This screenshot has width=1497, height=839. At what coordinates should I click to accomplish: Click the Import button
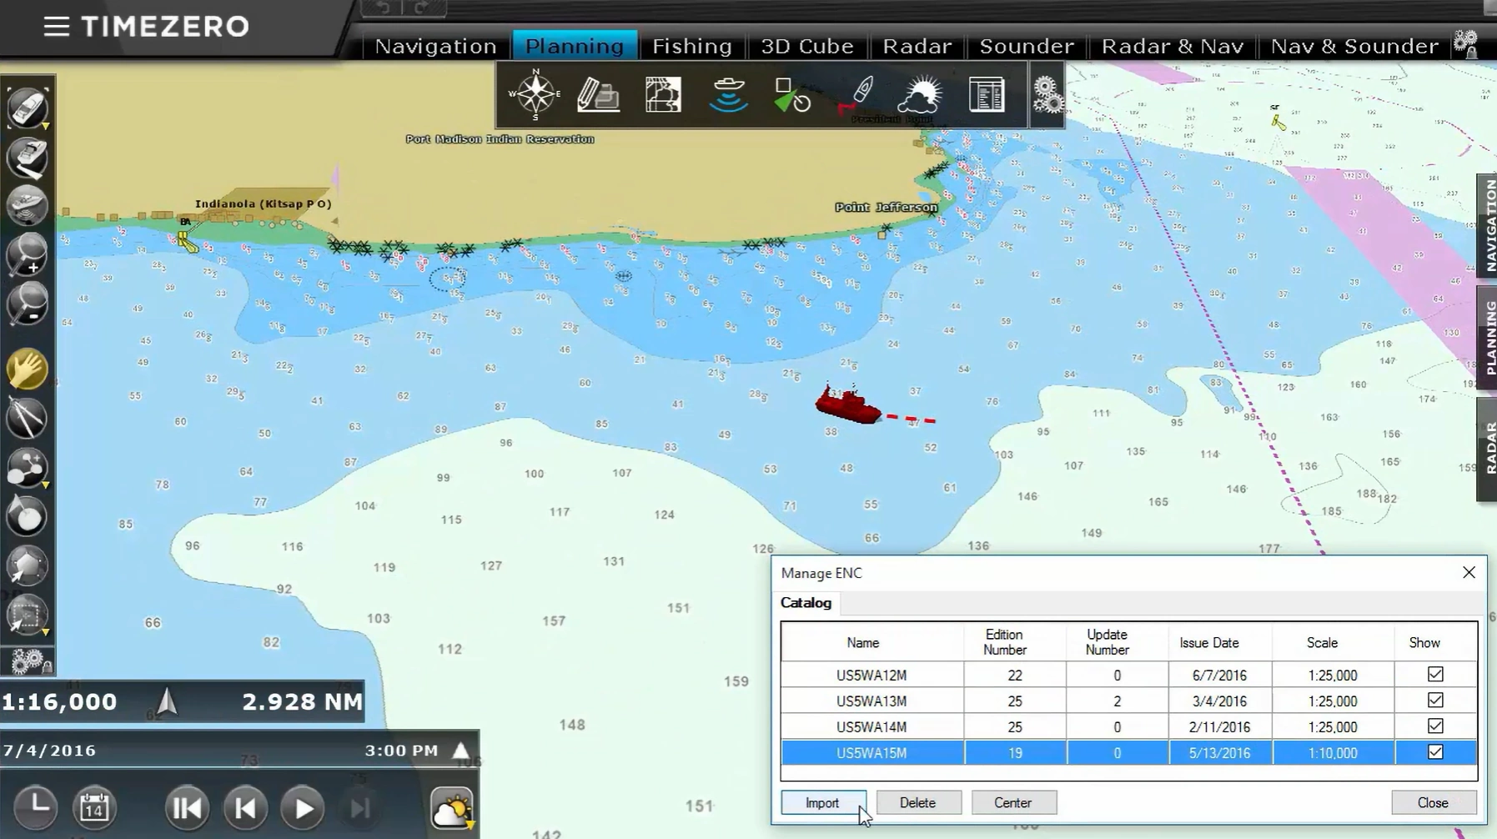[x=822, y=802]
